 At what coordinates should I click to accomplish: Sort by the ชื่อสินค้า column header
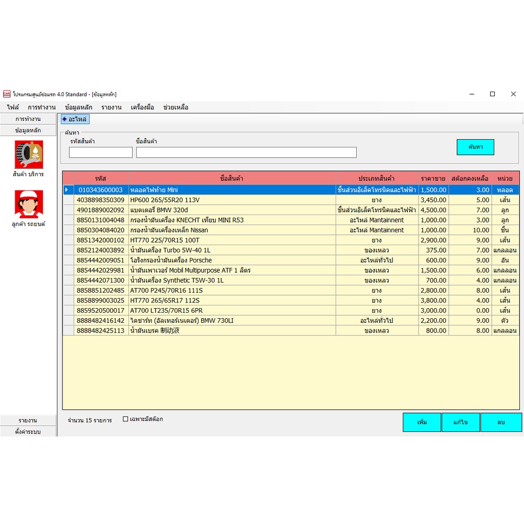click(x=232, y=179)
